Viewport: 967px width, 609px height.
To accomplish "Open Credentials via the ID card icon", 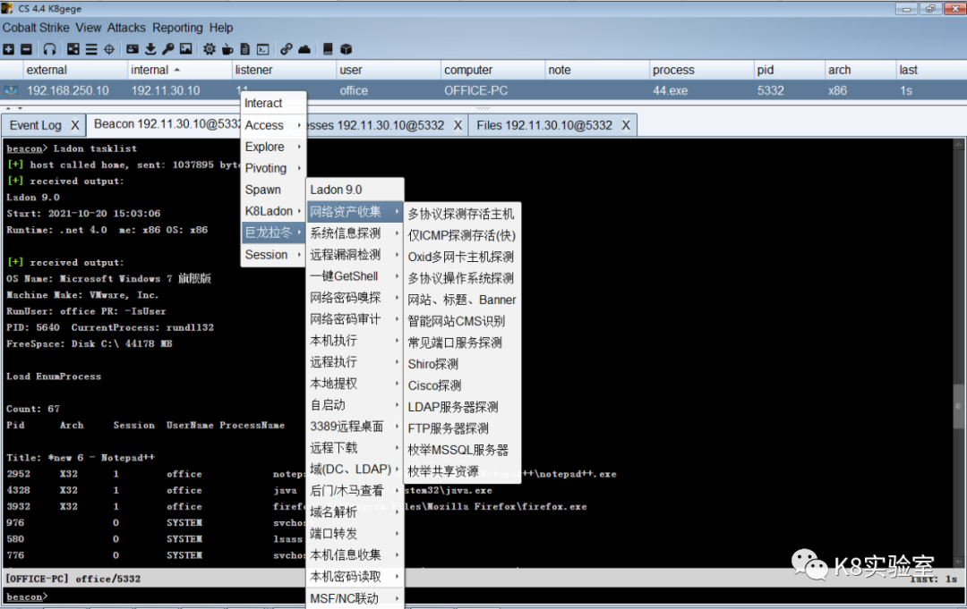I will (x=132, y=49).
